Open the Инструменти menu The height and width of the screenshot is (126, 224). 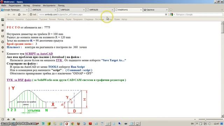click(49, 6)
